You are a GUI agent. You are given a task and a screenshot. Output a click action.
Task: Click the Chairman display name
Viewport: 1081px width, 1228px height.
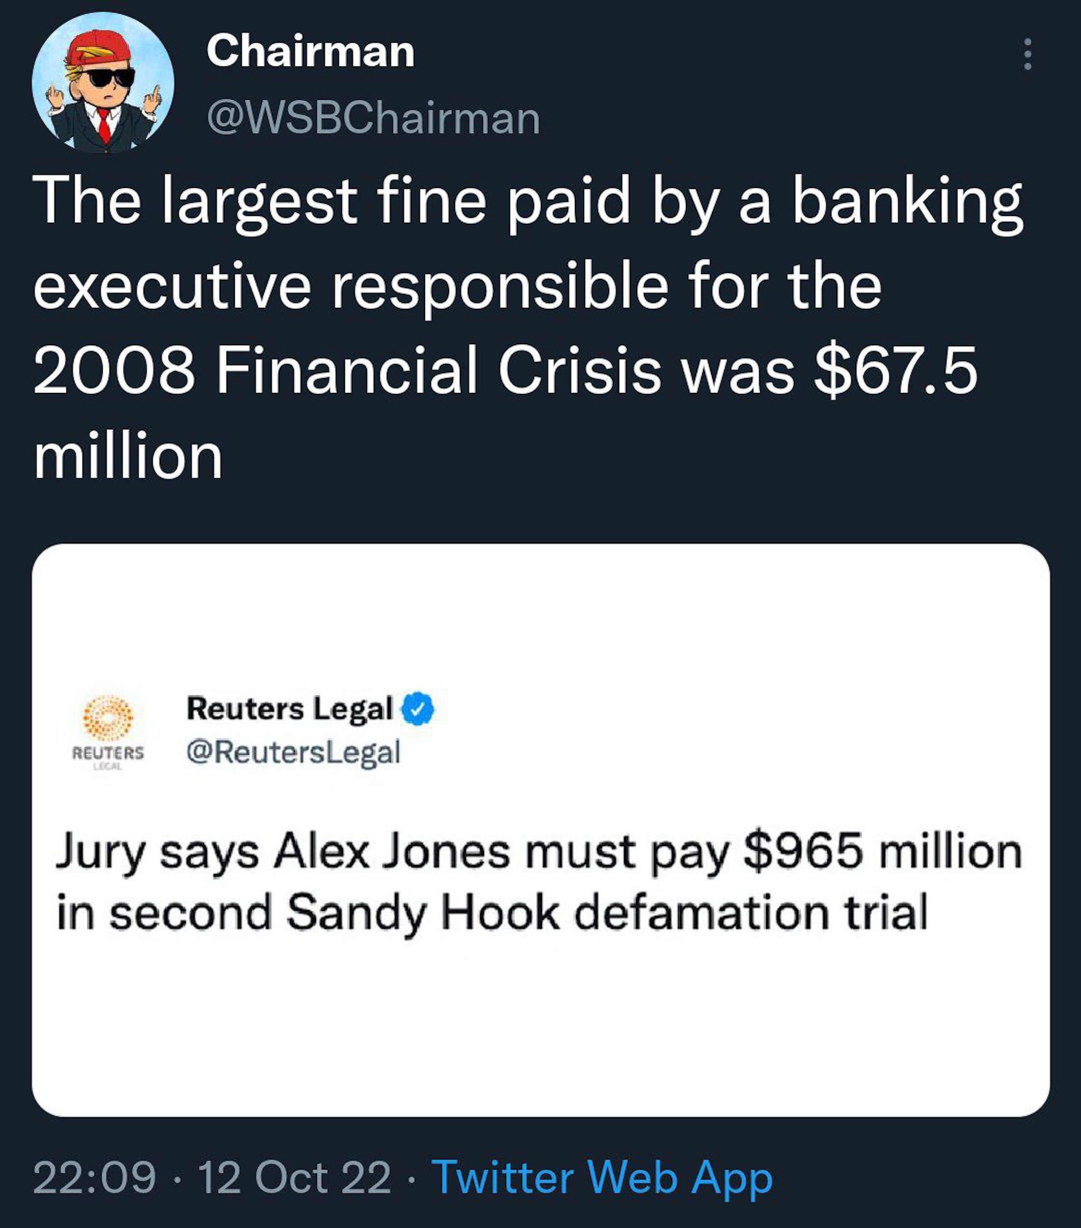click(311, 52)
